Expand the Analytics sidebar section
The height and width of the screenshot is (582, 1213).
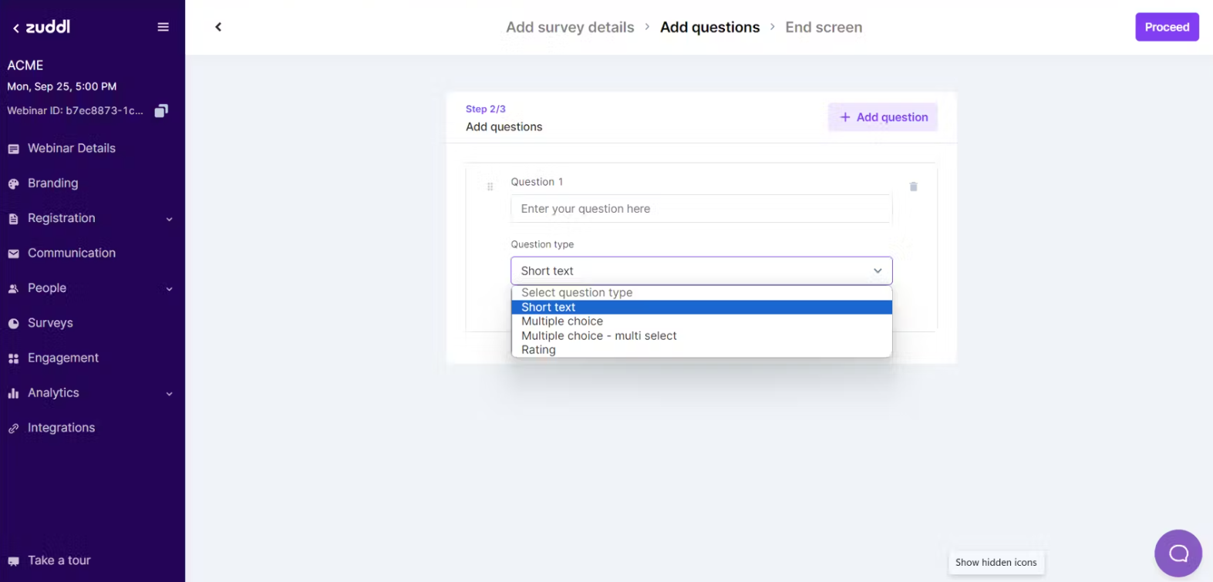(169, 394)
